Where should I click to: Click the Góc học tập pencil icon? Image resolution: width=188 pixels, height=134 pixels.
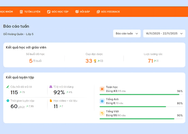[49, 12]
